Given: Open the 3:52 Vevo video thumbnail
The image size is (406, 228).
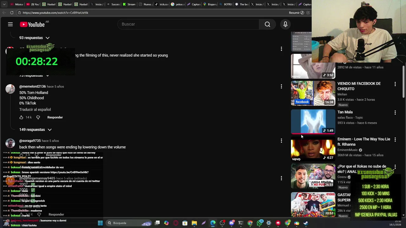Looking at the screenshot, I should coord(313,66).
